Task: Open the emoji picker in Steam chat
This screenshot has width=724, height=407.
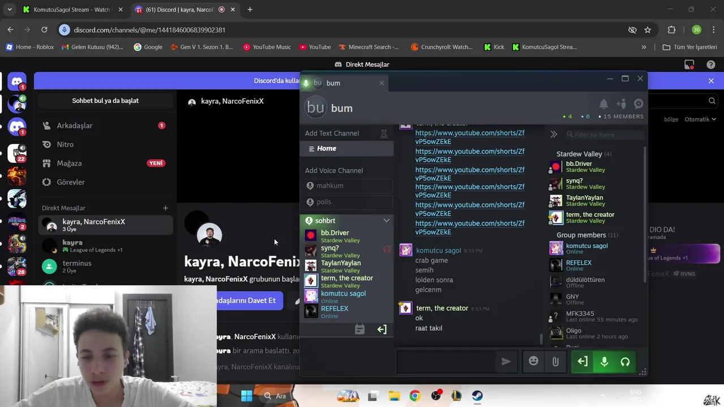Action: [533, 361]
